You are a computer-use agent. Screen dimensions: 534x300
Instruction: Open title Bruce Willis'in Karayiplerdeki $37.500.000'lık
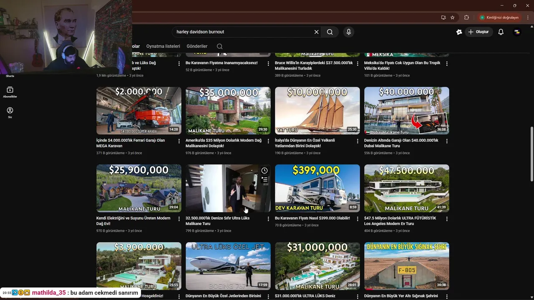[314, 66]
